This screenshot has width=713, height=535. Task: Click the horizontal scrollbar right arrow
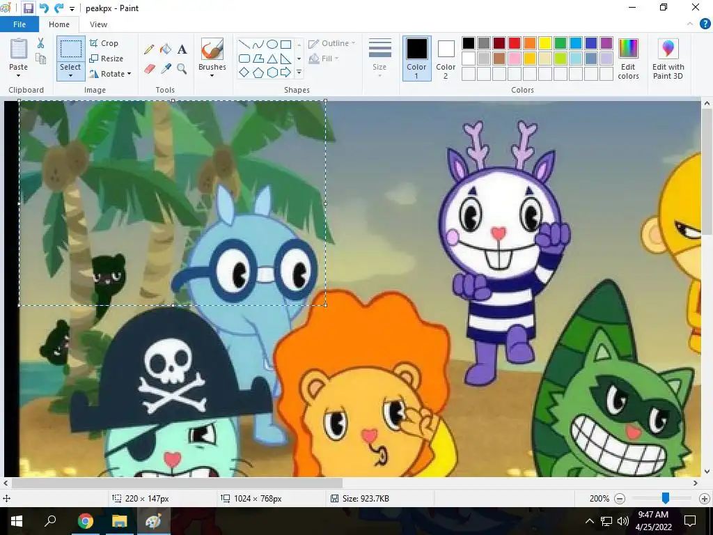[696, 483]
